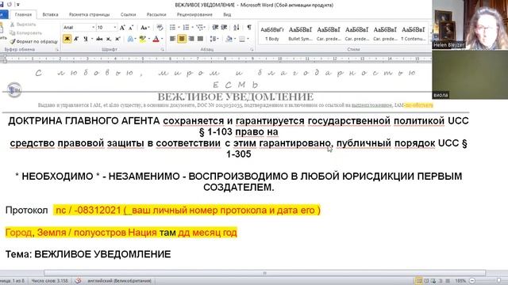The image size is (508, 285).
Task: Expand the Paragraph (Абзац) dialog launcher
Action: pyautogui.click(x=252, y=50)
